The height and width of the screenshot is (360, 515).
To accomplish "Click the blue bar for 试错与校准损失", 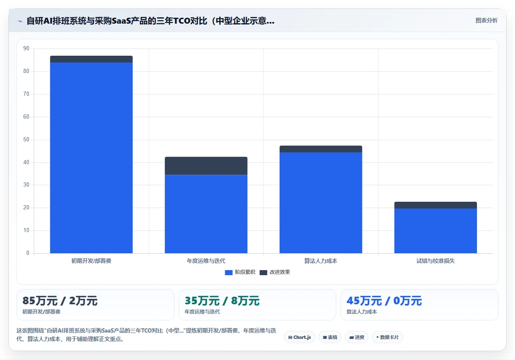I will click(x=436, y=231).
